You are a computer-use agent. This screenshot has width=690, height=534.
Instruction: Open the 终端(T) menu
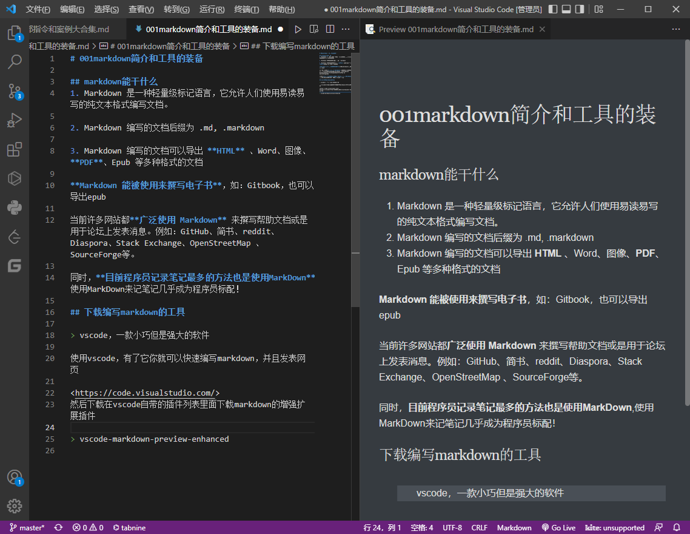pos(246,9)
